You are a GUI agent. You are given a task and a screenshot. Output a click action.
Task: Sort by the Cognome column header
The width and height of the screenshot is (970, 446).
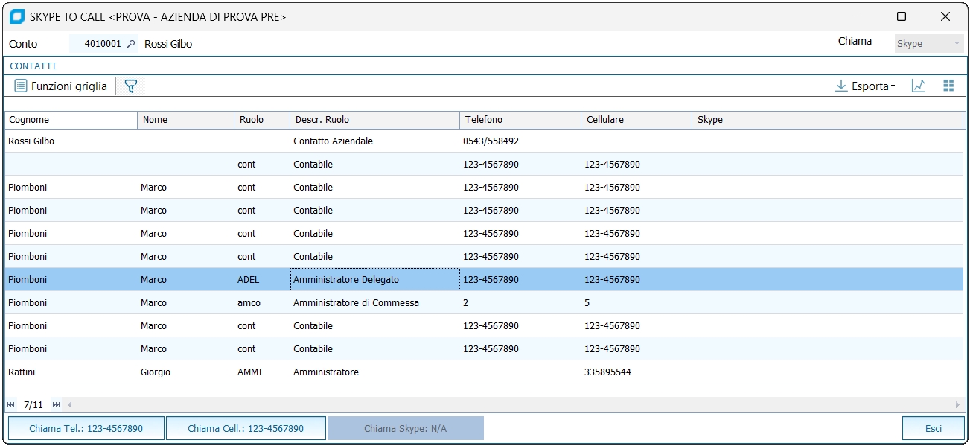(x=71, y=120)
